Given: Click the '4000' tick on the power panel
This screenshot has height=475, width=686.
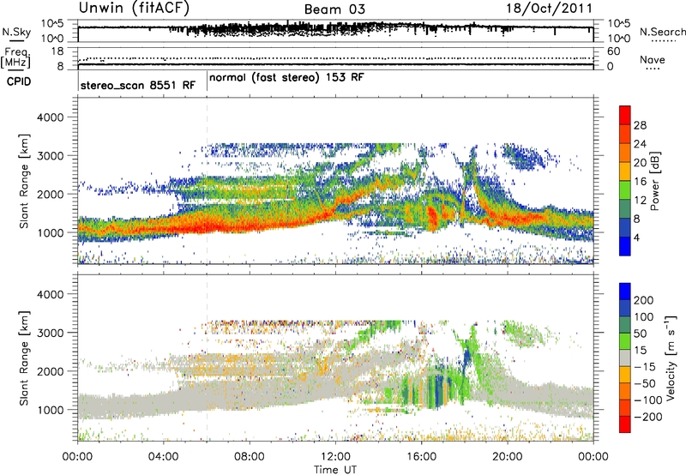Looking at the screenshot, I should pyautogui.click(x=51, y=117).
